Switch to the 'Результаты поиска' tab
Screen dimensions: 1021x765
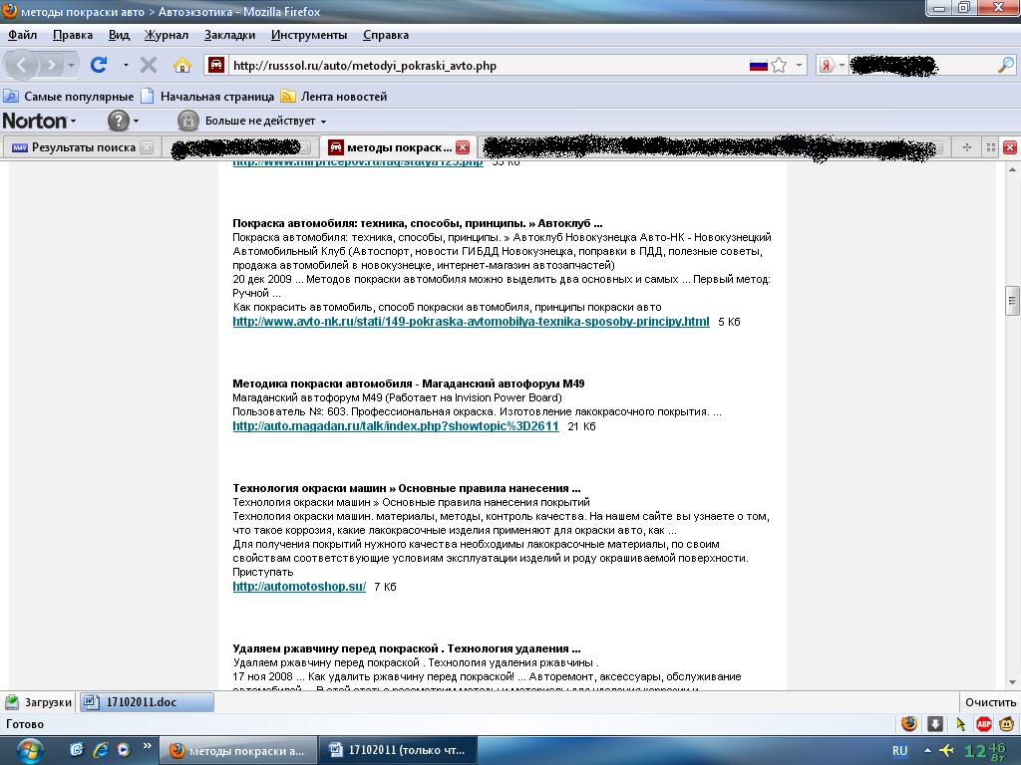pyautogui.click(x=82, y=147)
